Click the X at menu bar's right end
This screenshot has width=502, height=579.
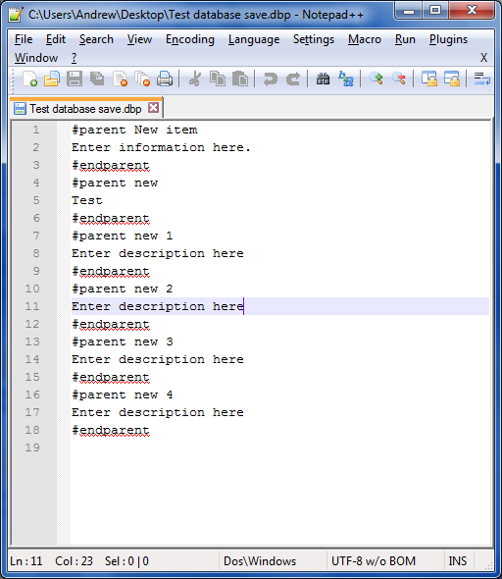(483, 58)
